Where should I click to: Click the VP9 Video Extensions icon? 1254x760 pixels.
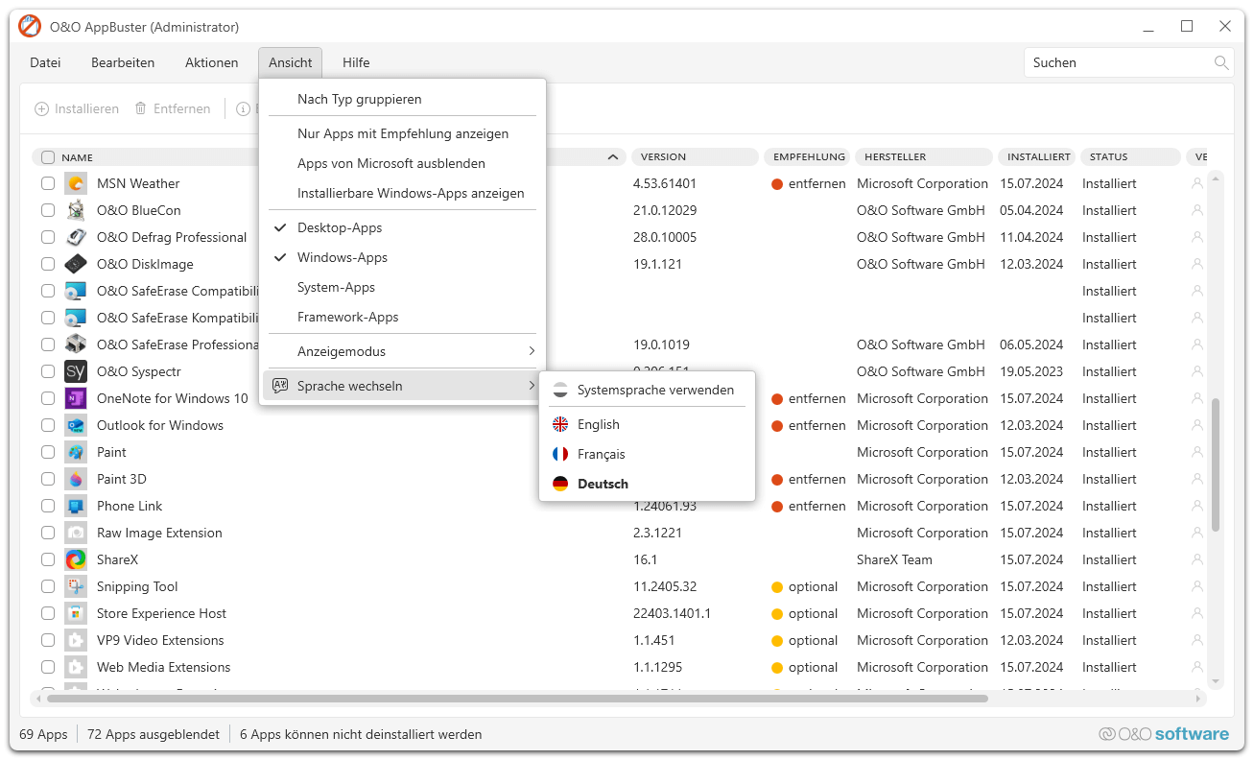coord(76,640)
